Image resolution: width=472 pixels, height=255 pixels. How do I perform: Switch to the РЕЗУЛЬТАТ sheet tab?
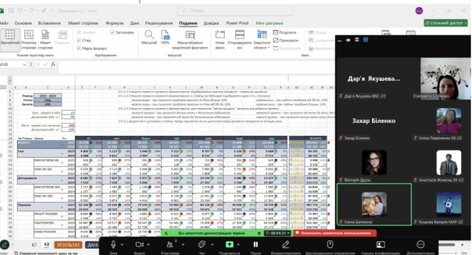click(67, 244)
